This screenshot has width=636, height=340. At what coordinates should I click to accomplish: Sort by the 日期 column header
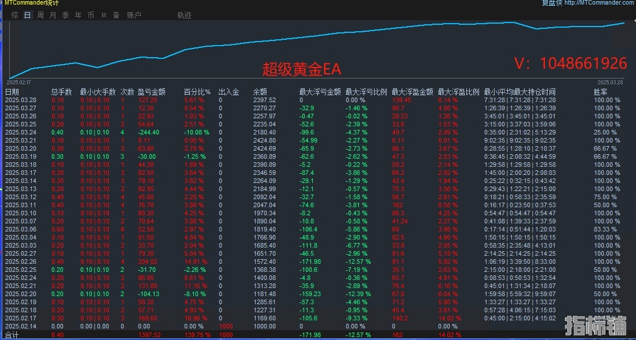point(12,92)
